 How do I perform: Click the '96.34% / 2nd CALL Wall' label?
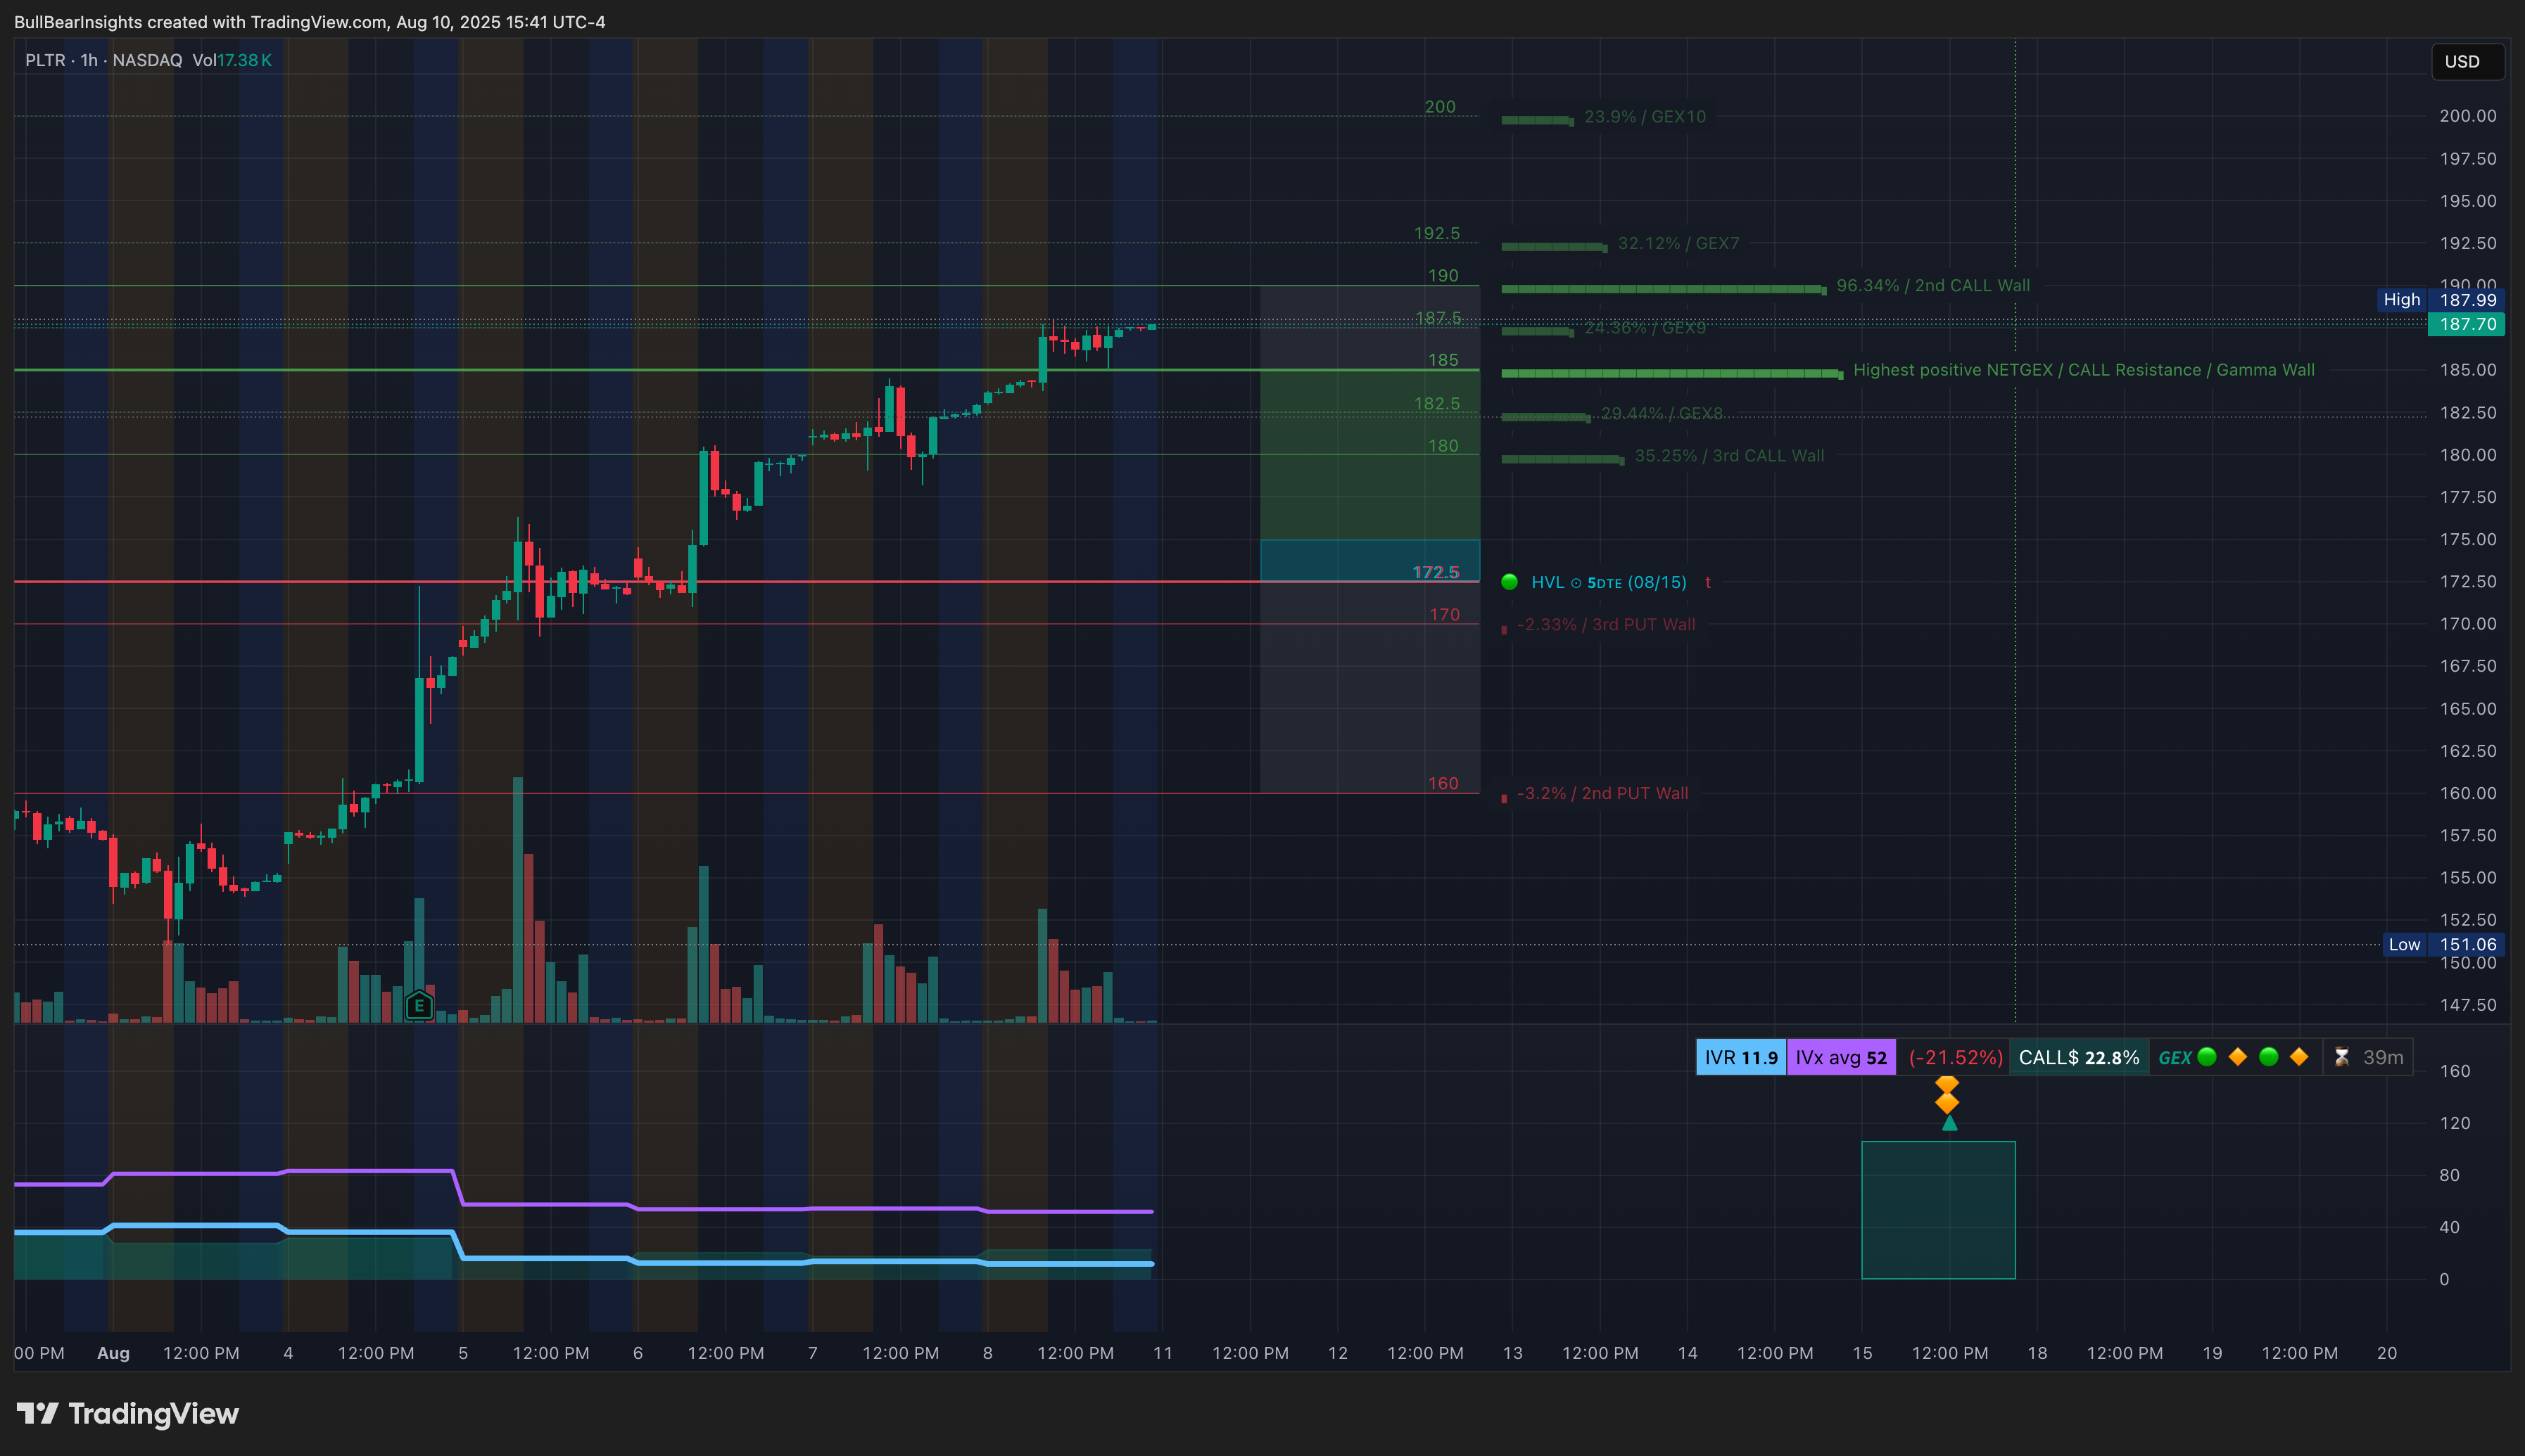coord(1934,286)
